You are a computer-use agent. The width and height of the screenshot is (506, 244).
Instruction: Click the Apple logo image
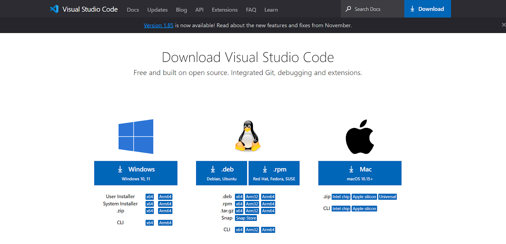pyautogui.click(x=360, y=137)
